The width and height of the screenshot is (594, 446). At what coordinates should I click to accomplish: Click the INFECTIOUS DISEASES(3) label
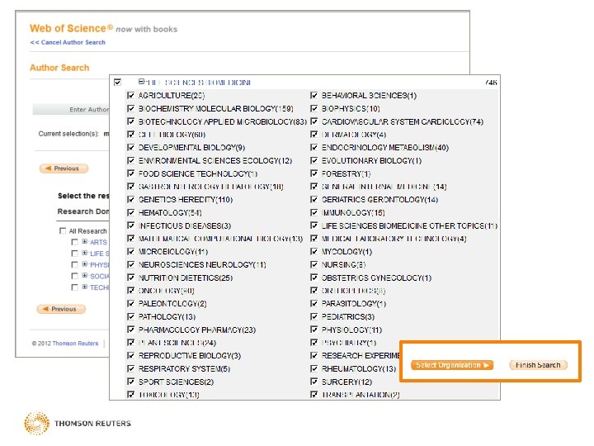(x=185, y=225)
